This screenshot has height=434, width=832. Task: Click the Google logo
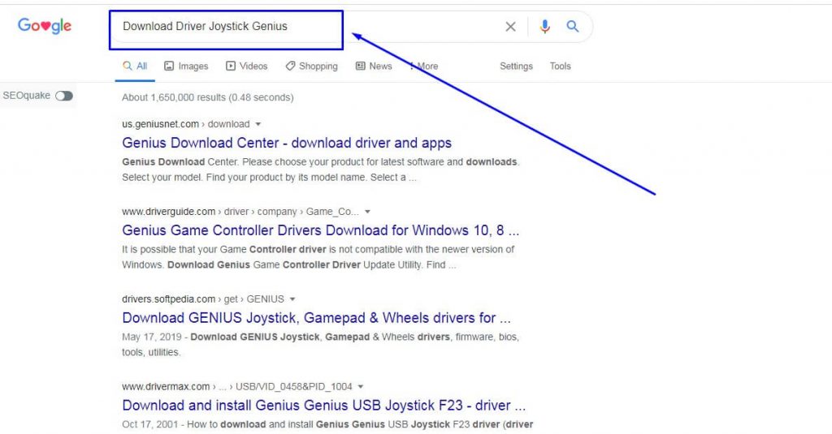click(x=45, y=25)
